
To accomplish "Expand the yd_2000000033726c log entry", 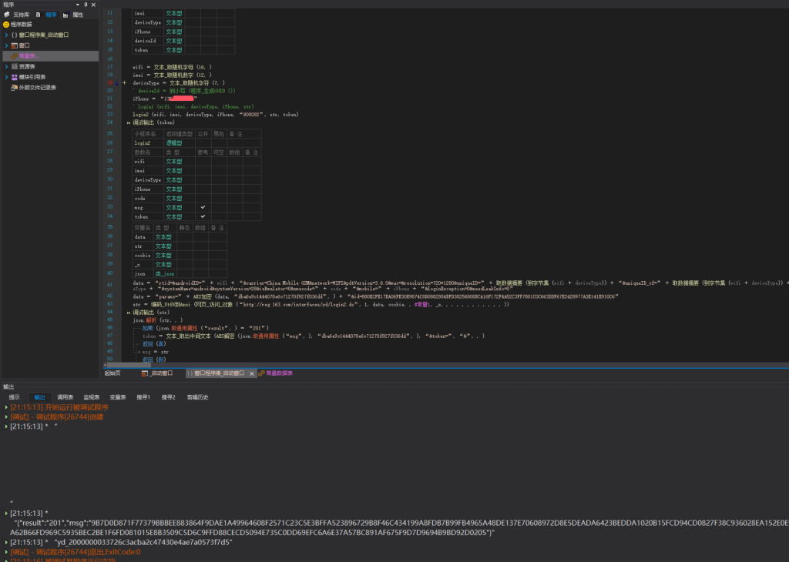I will (x=6, y=543).
